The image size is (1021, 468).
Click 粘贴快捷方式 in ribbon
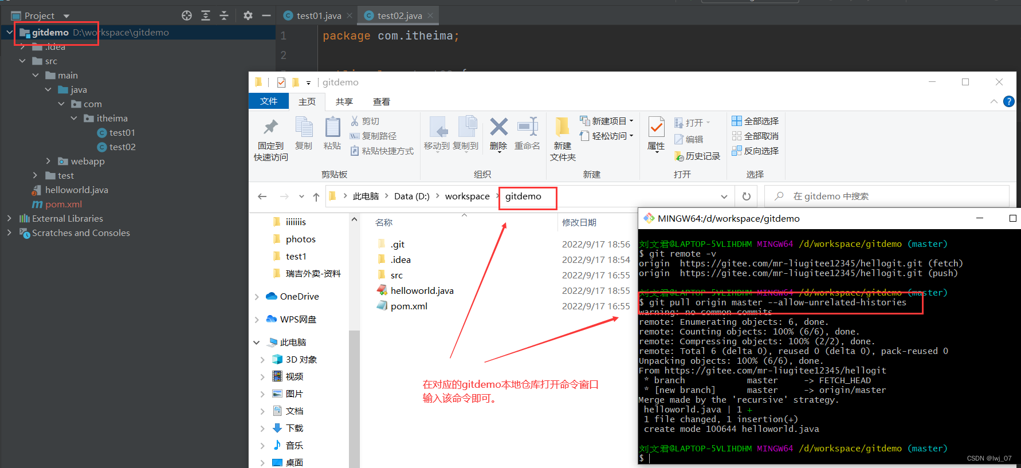(x=382, y=151)
